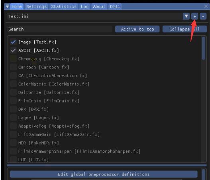Image resolution: width=210 pixels, height=180 pixels.
Task: Switch to the Log tab
Action: coord(84,6)
